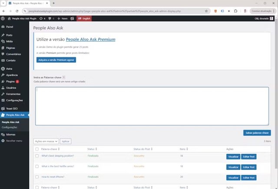Open the comments bubble in admin bar
This screenshot has height=189, width=278.
[x=51, y=18]
